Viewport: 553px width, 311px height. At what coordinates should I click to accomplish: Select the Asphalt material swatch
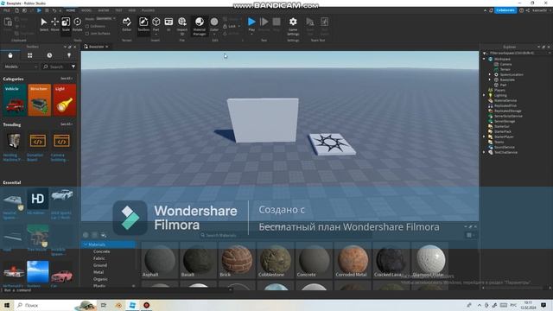click(x=160, y=260)
